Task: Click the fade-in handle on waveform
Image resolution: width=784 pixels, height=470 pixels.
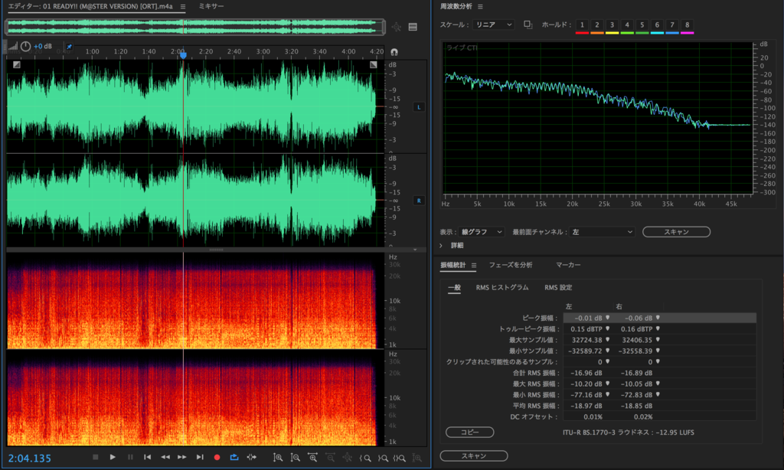Action: pos(17,64)
